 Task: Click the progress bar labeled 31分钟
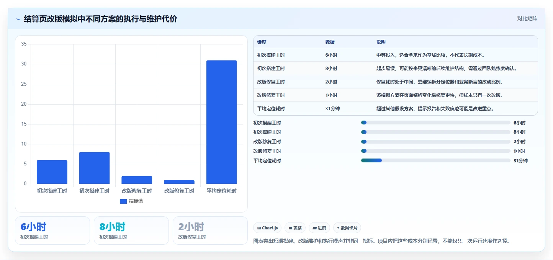click(436, 160)
